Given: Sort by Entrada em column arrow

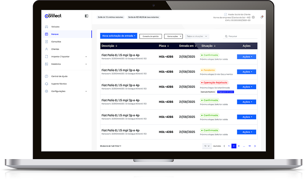Looking at the screenshot, I should coord(196,46).
